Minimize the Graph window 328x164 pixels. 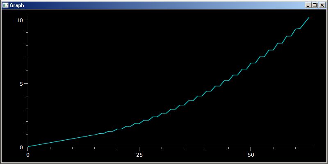(x=308, y=5)
